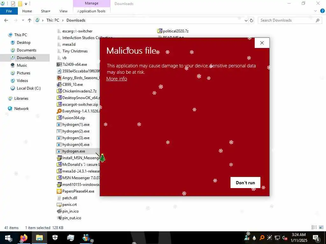Select the patch.dll file icon

click(x=59, y=198)
